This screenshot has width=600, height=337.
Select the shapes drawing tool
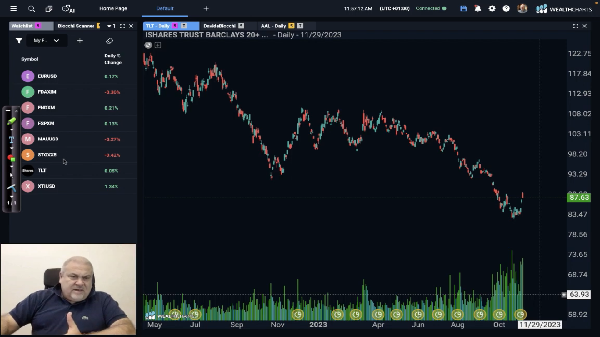tap(12, 158)
